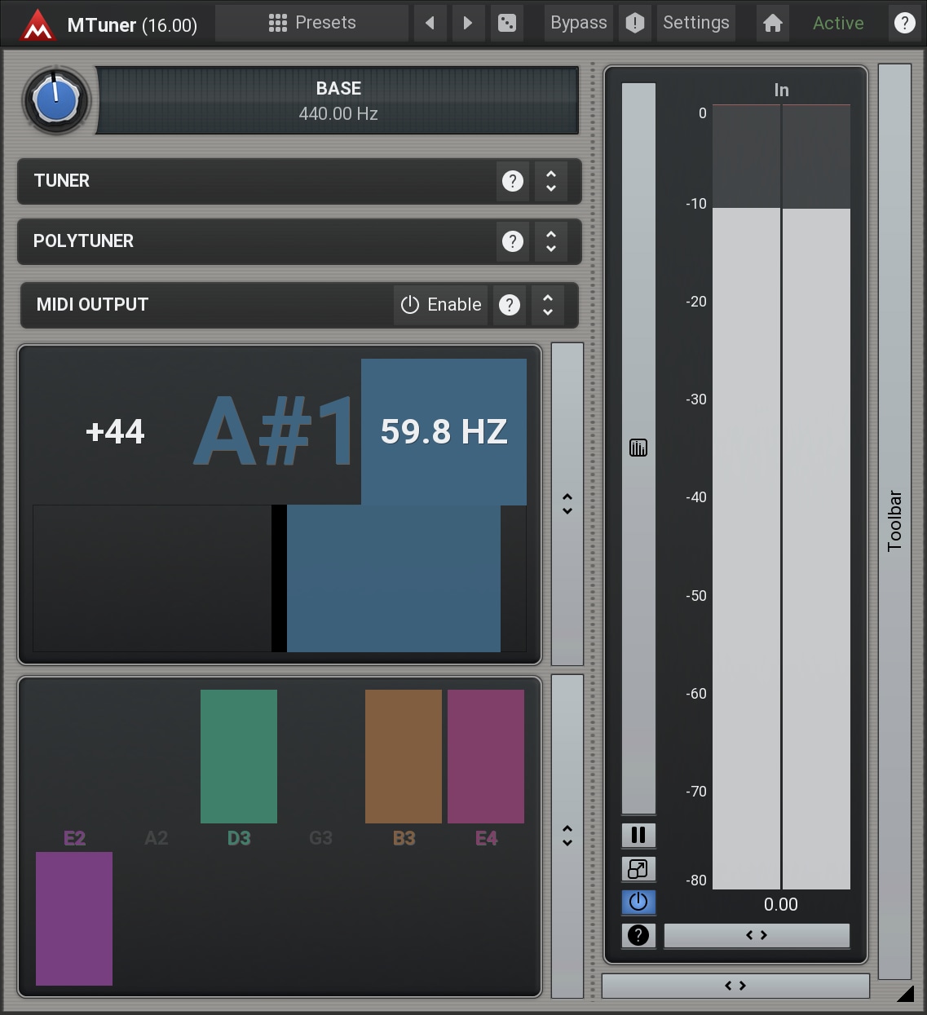Viewport: 927px width, 1015px height.
Task: Click the MTuner (16.00) title
Action: pyautogui.click(x=132, y=24)
